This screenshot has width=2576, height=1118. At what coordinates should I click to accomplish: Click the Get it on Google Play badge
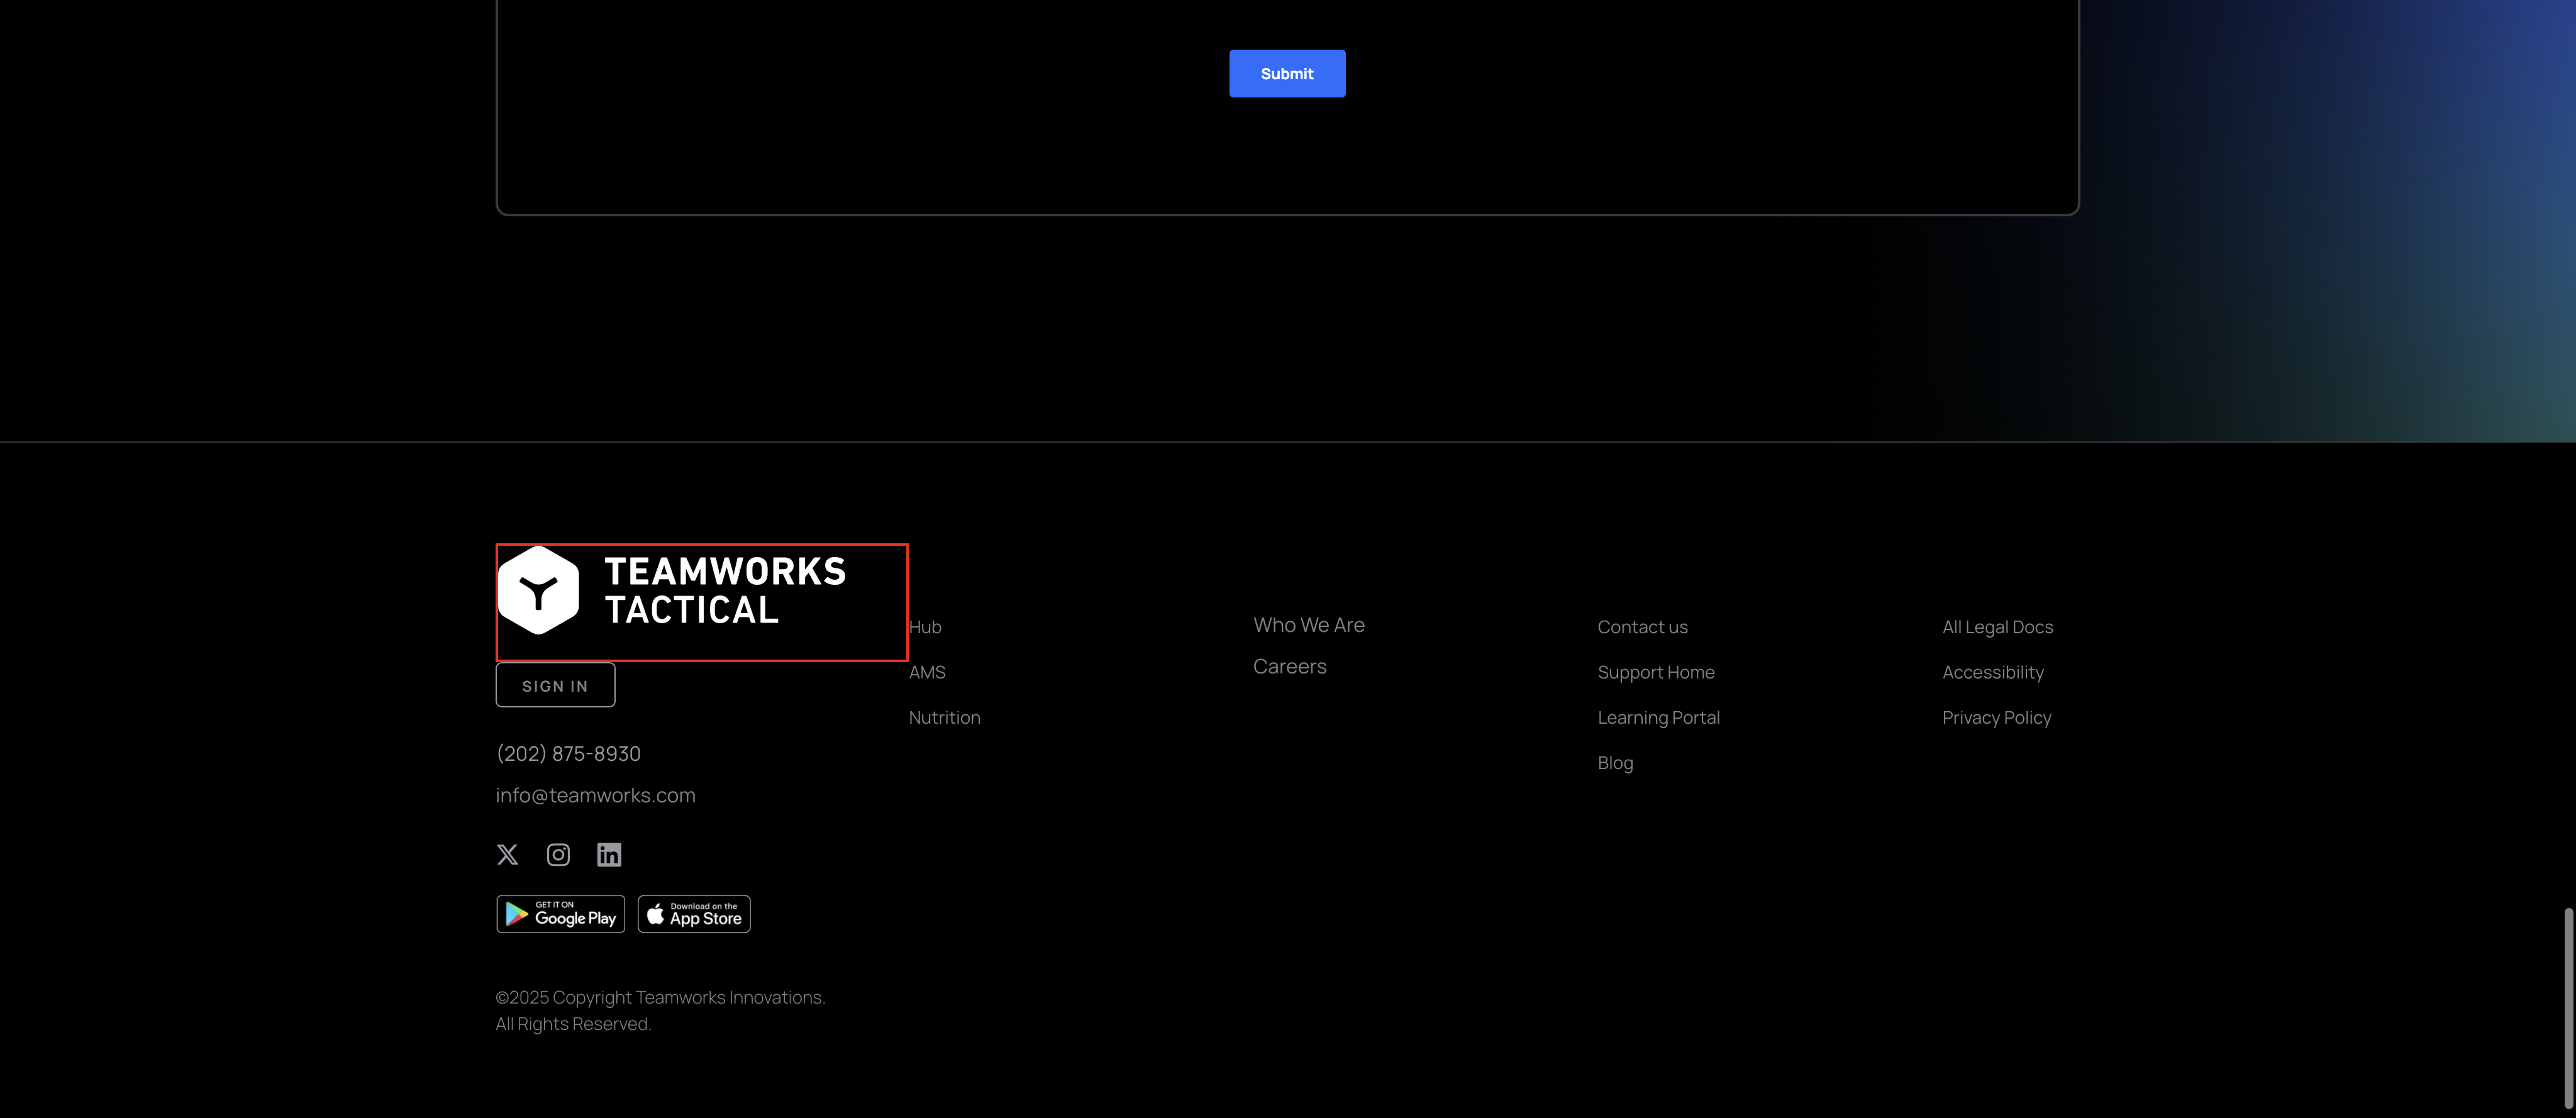tap(560, 914)
